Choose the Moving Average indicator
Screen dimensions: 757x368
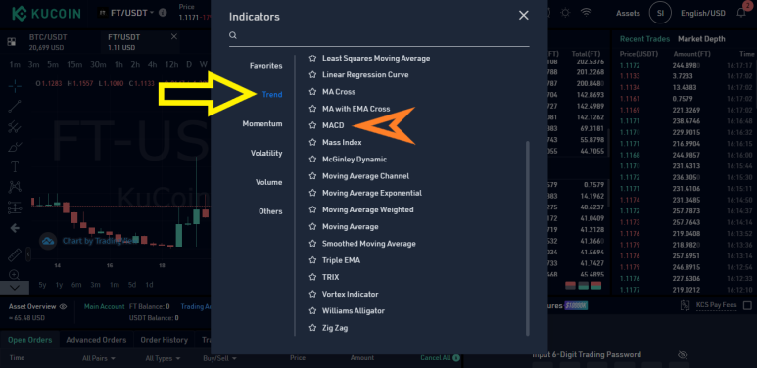(350, 227)
